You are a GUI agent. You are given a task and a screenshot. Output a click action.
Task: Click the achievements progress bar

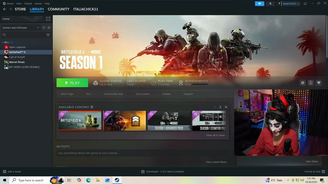pyautogui.click(x=200, y=84)
